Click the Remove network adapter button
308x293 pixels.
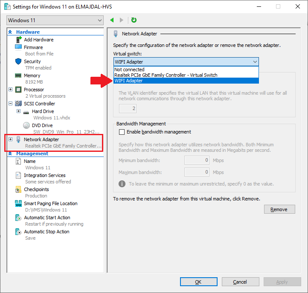[279, 209]
